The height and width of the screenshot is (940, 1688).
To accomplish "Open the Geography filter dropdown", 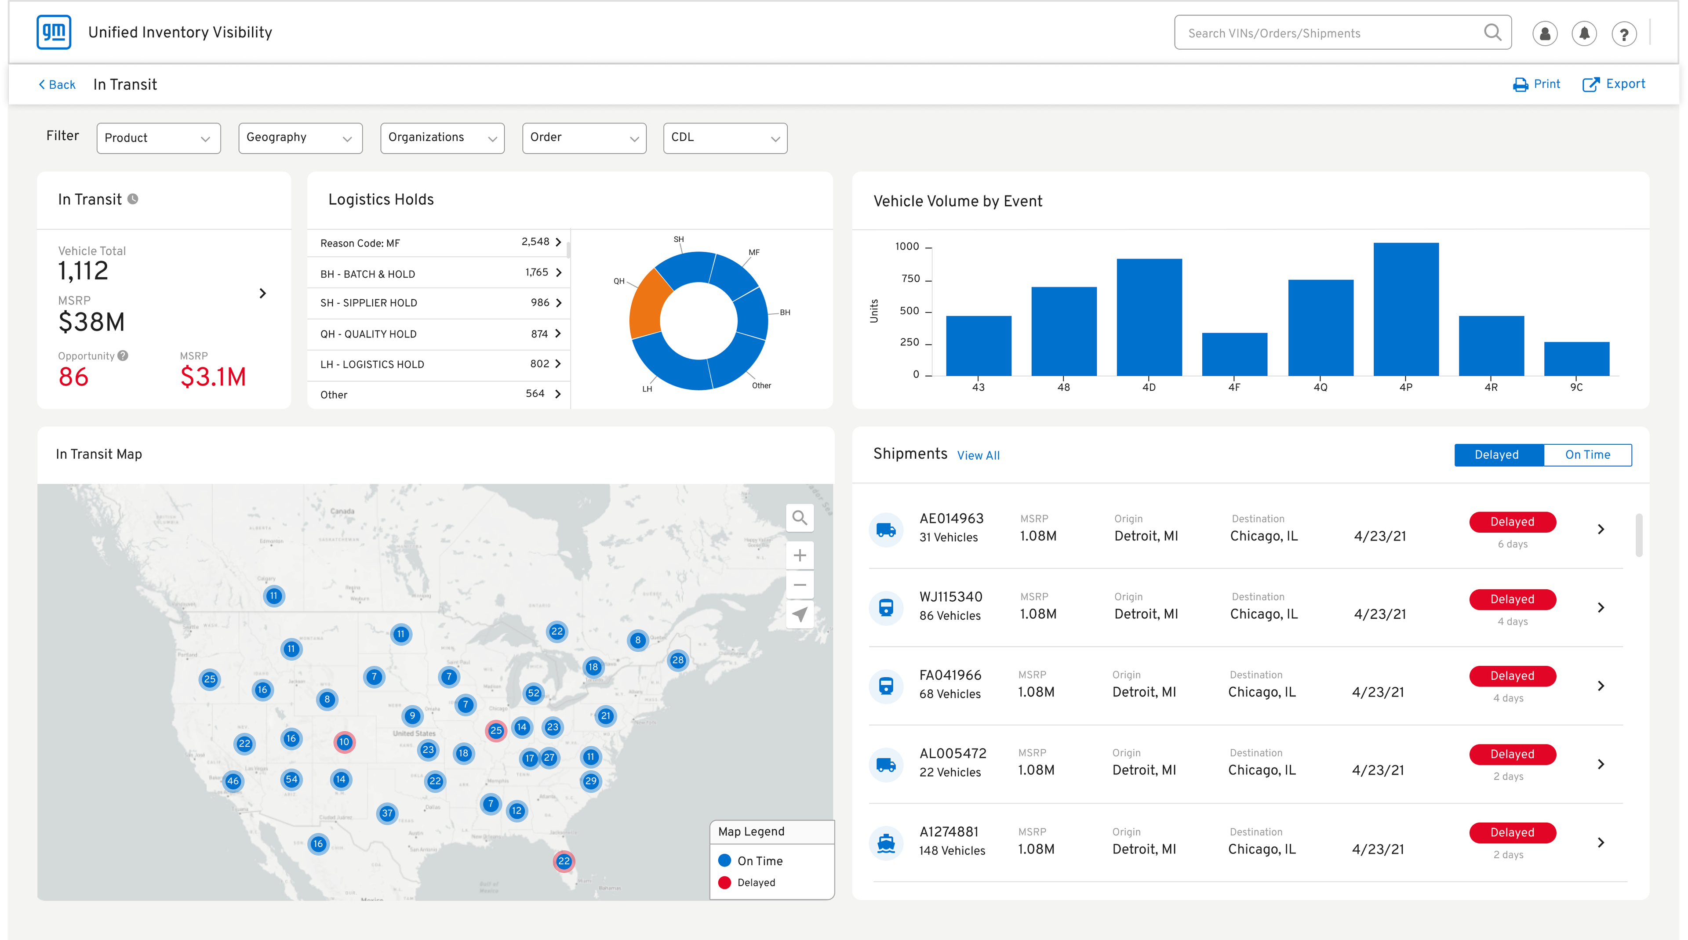I will pyautogui.click(x=300, y=138).
